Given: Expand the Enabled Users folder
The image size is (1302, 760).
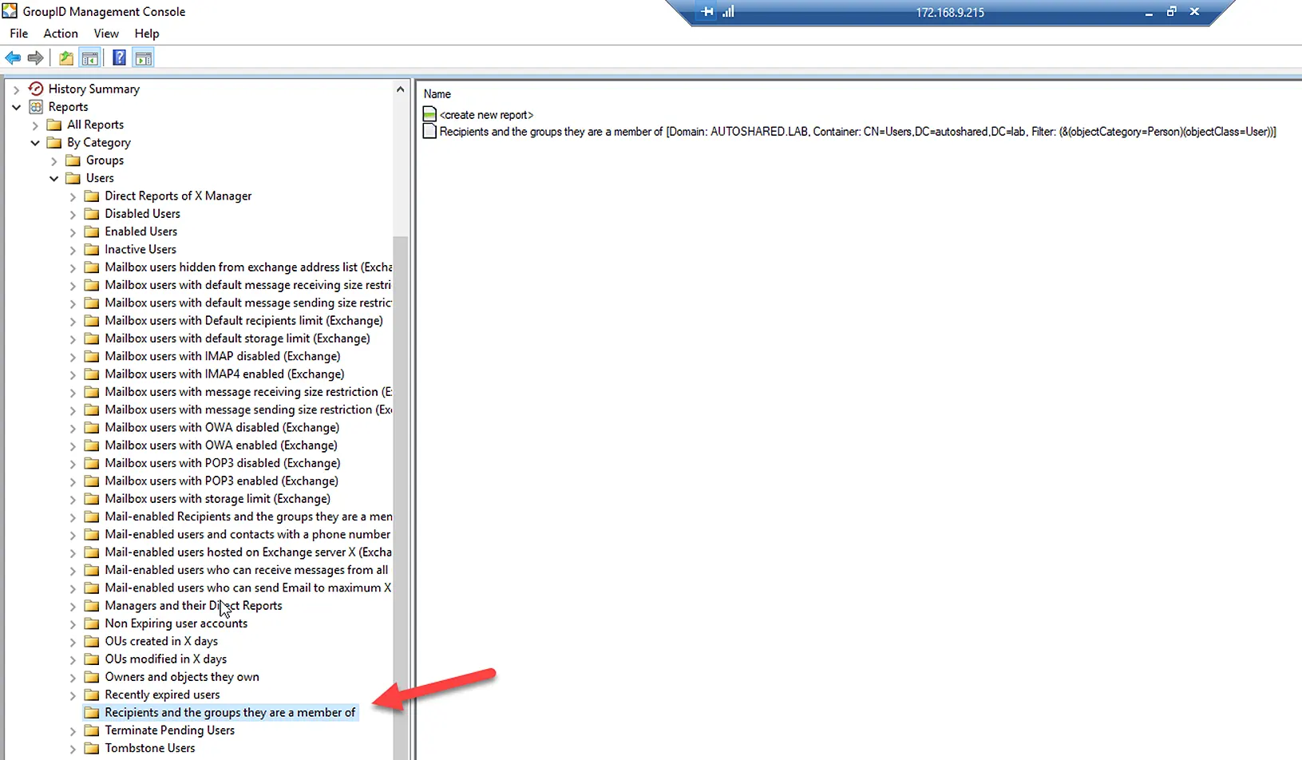Looking at the screenshot, I should [x=73, y=232].
